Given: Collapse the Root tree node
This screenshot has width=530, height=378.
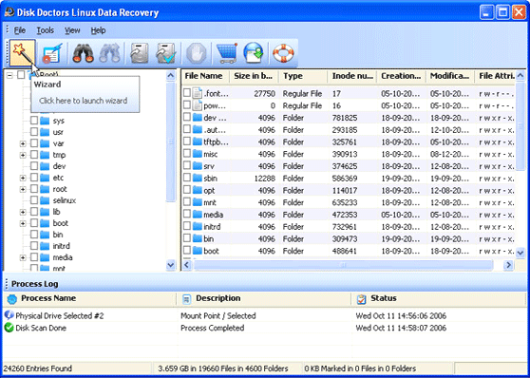Looking at the screenshot, I should (x=9, y=75).
